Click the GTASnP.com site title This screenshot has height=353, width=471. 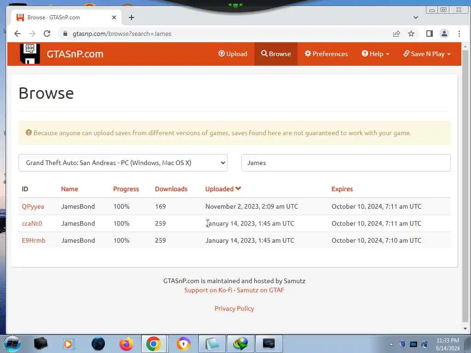(75, 54)
